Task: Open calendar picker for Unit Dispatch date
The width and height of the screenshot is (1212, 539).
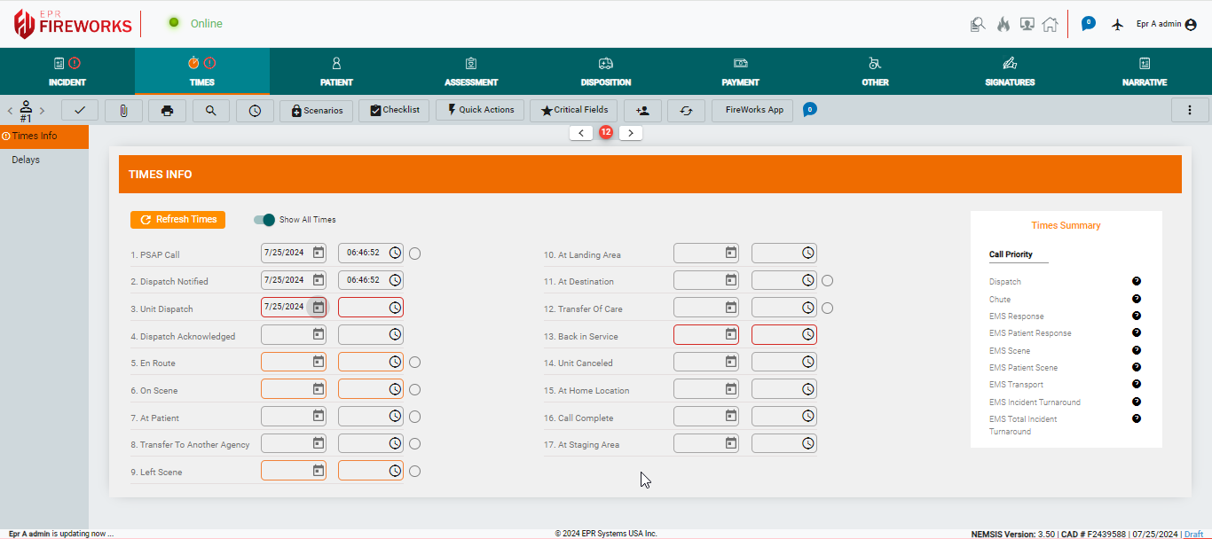Action: point(318,307)
